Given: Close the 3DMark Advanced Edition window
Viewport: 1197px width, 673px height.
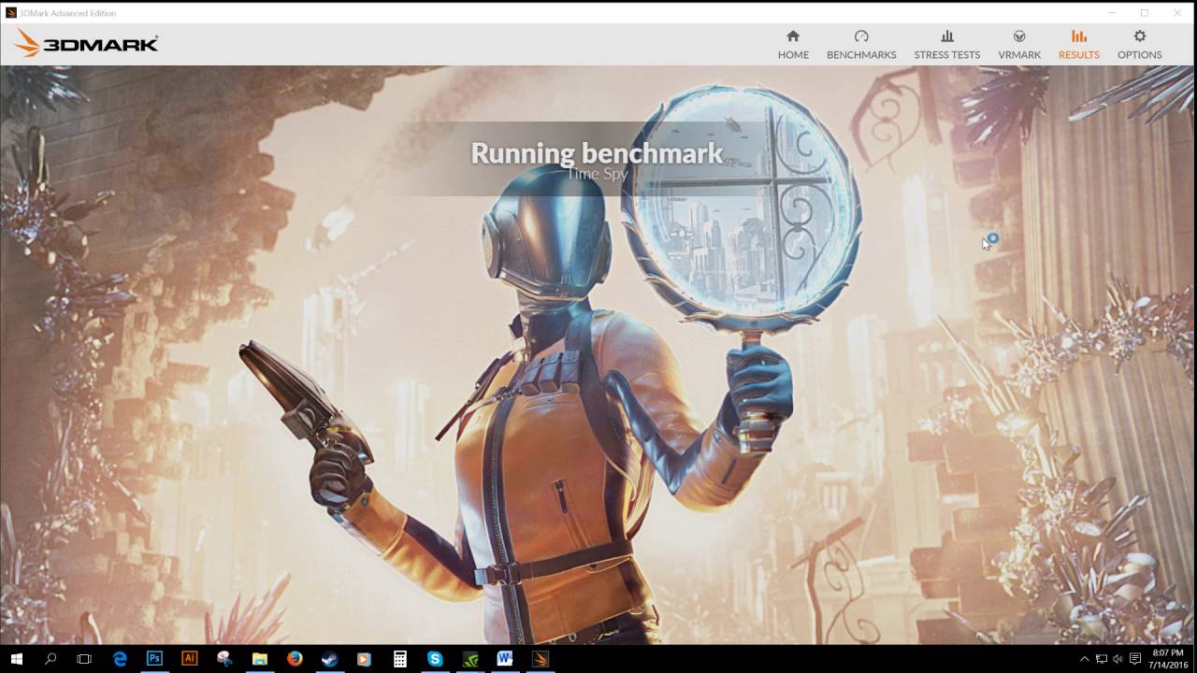Looking at the screenshot, I should pos(1177,13).
